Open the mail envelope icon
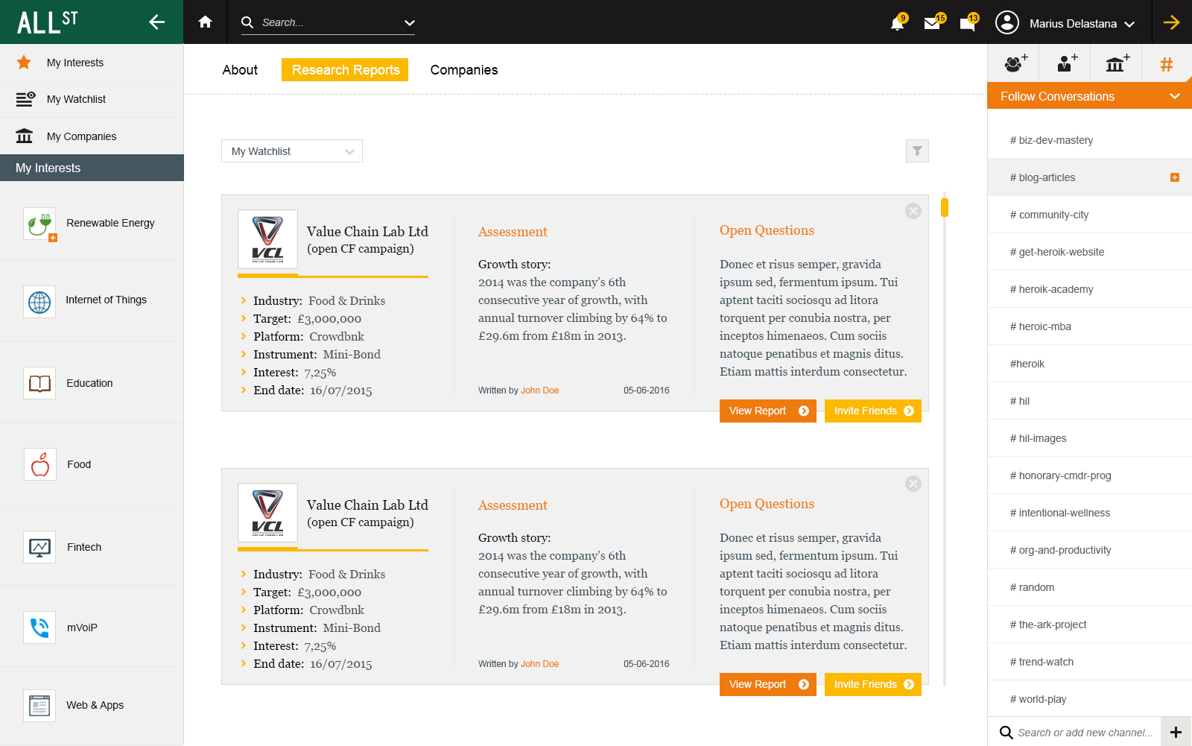The image size is (1192, 746). [932, 23]
